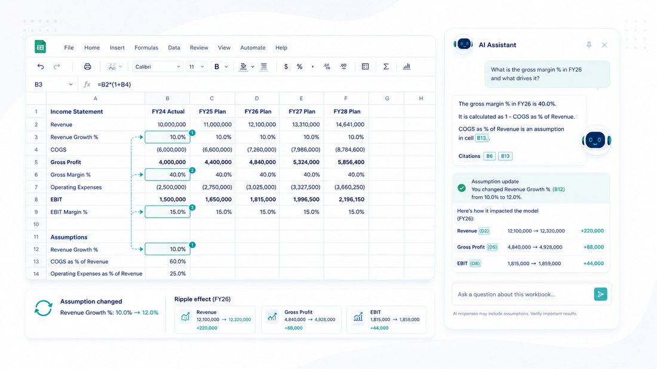Open the format style dropdown arrow
Viewport: 657px width, 369px height.
pyautogui.click(x=121, y=67)
